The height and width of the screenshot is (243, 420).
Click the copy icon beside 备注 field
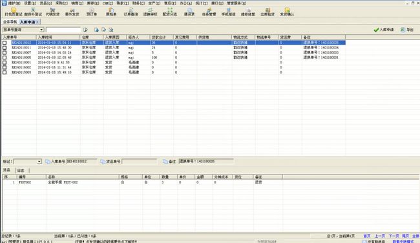[x=165, y=162]
